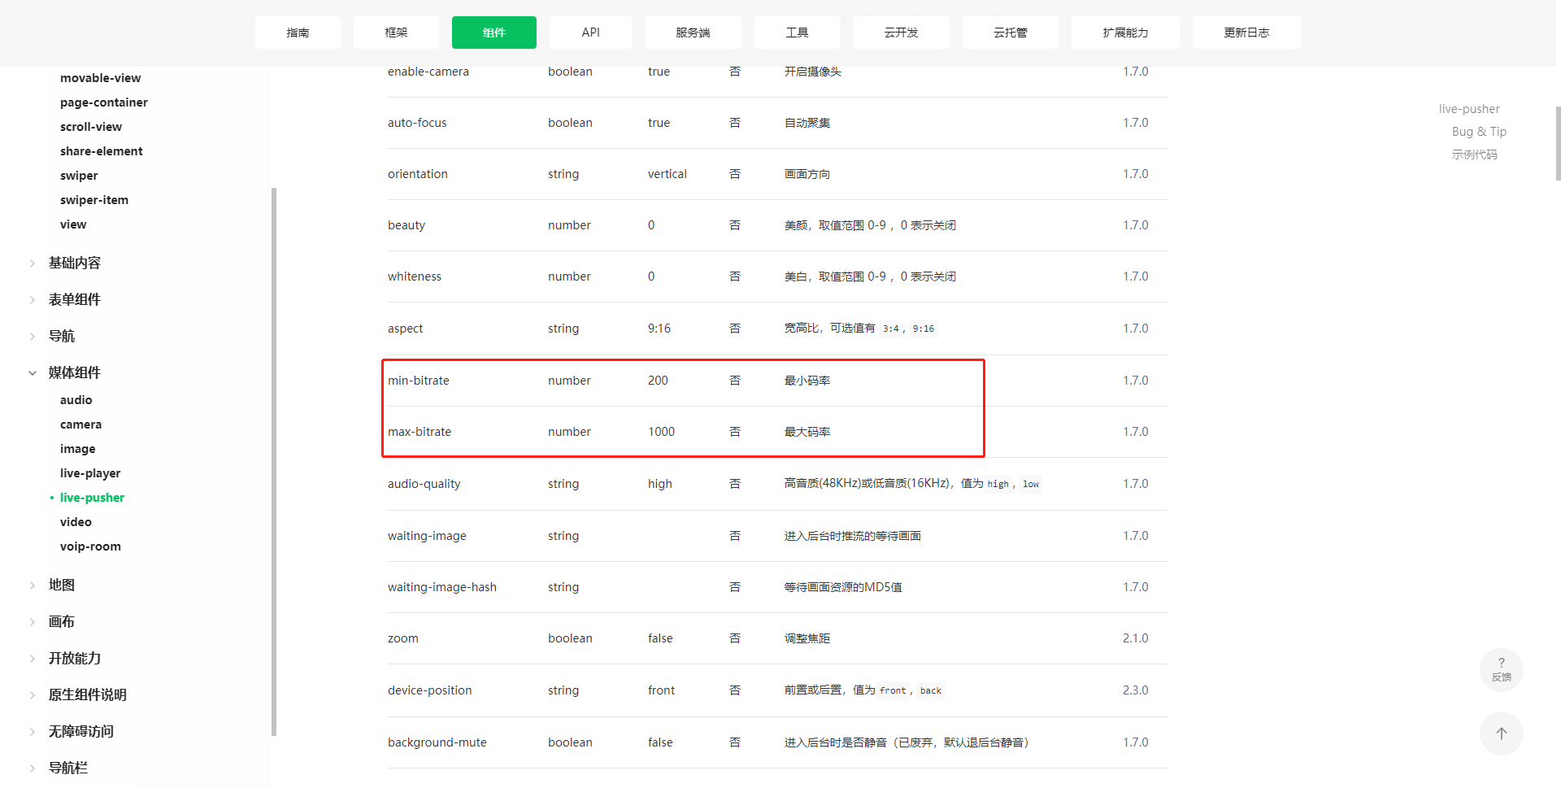Open the 工具 tab
This screenshot has height=788, width=1561.
click(797, 33)
